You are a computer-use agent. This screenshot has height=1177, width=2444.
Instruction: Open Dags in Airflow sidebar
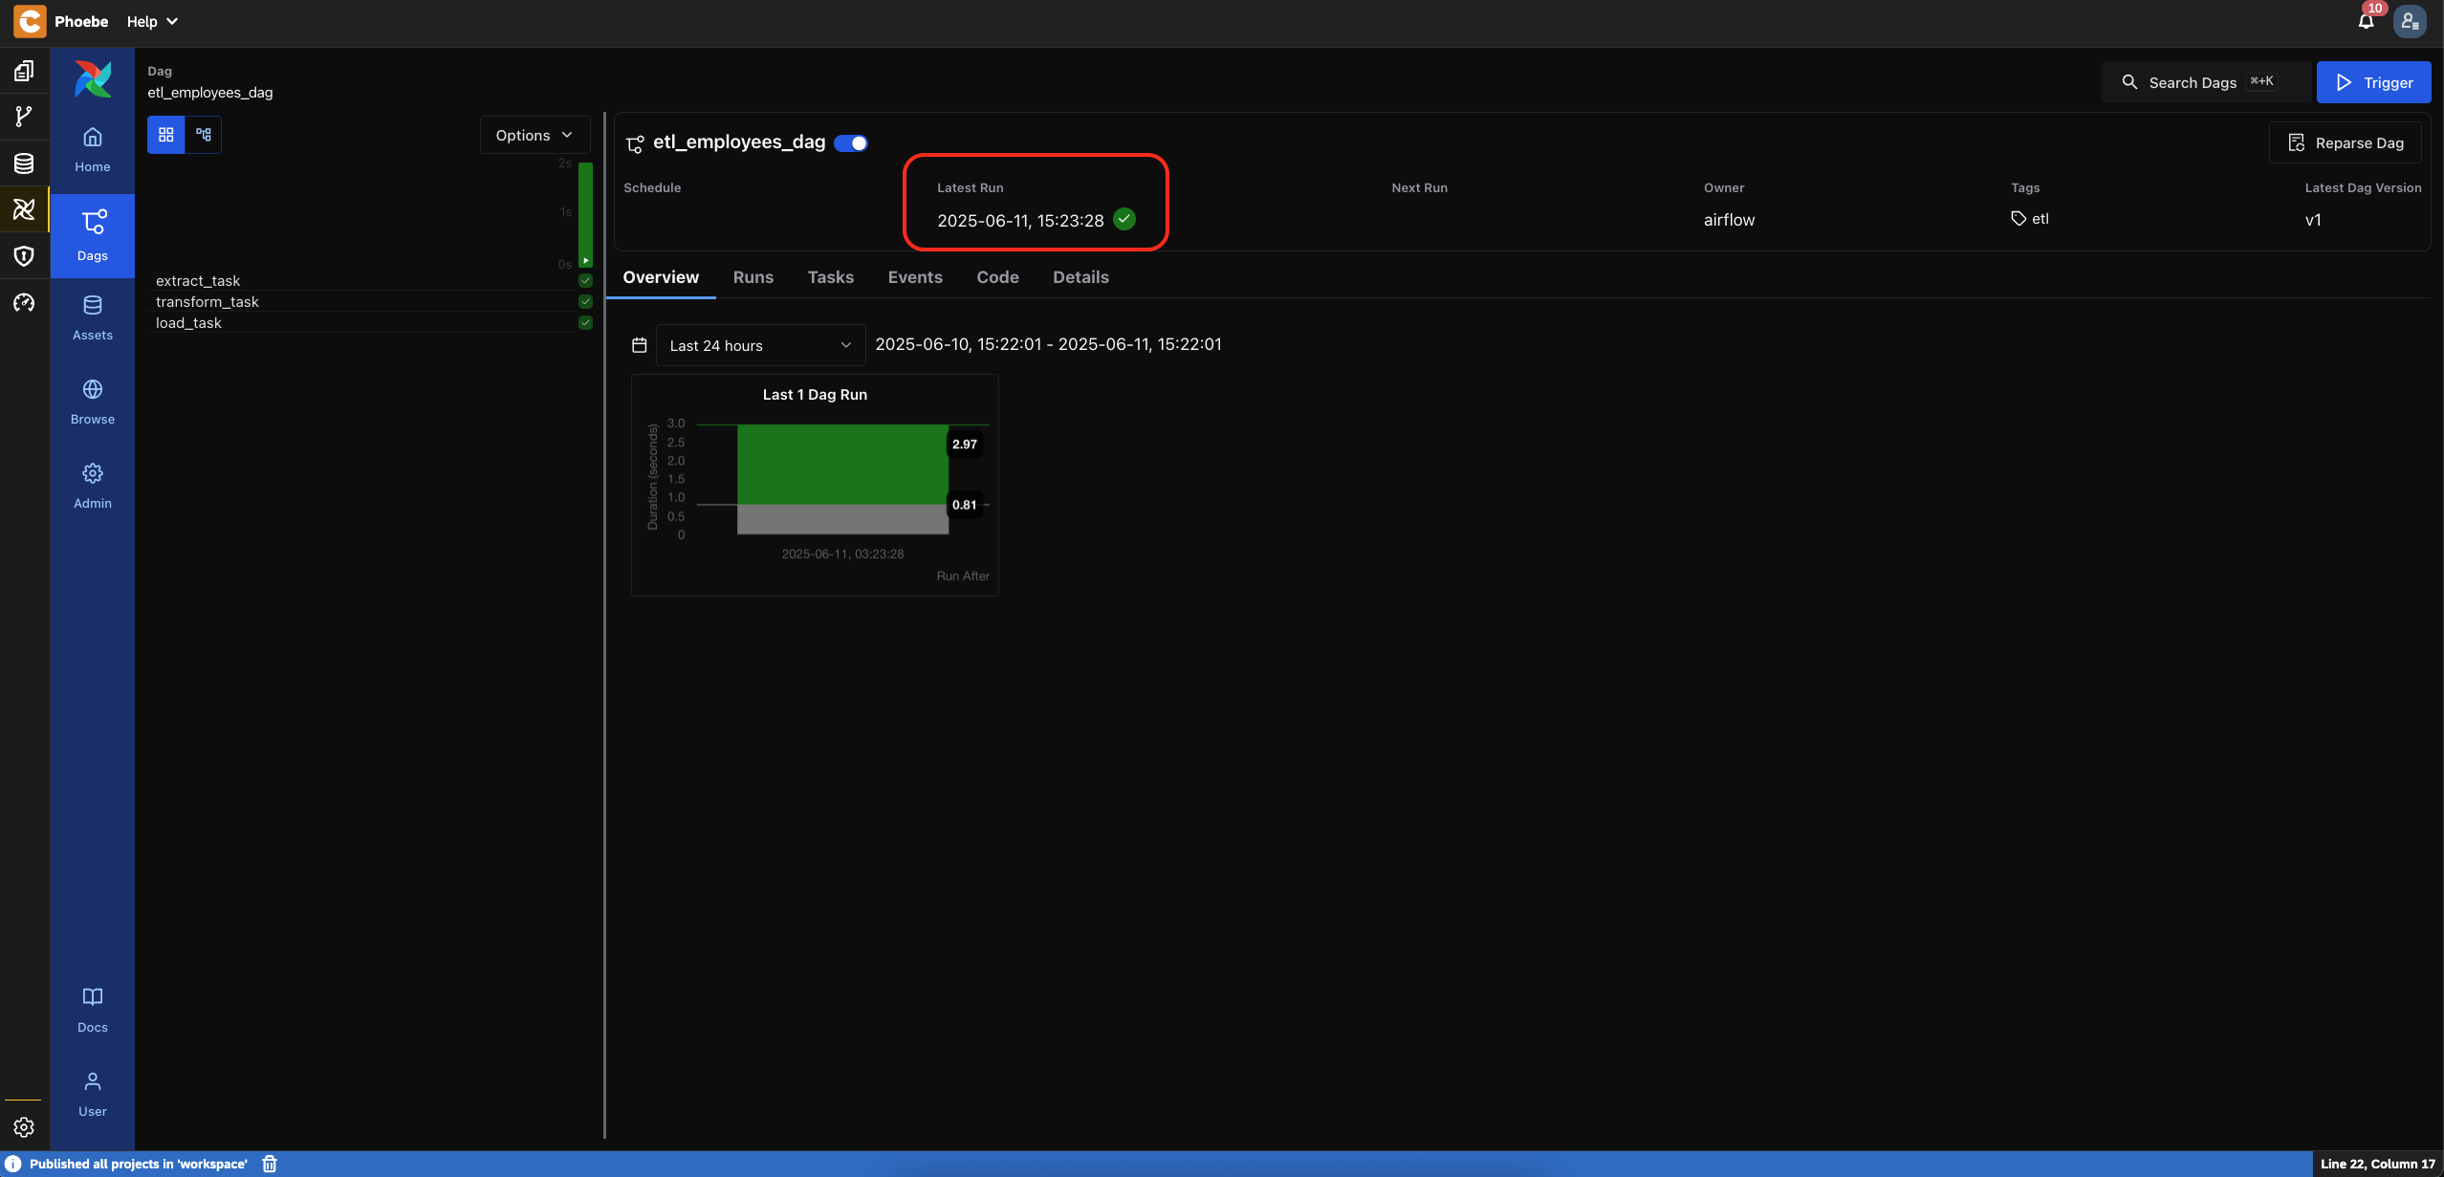pos(93,236)
